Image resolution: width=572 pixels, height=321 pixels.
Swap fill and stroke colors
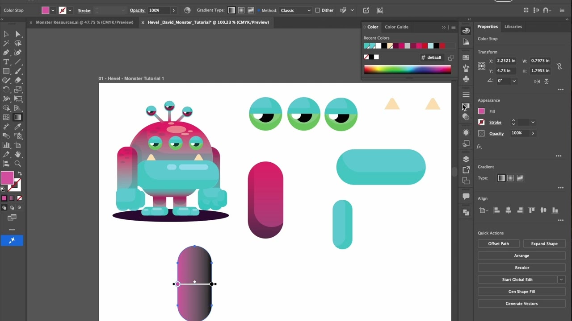[x=20, y=174]
